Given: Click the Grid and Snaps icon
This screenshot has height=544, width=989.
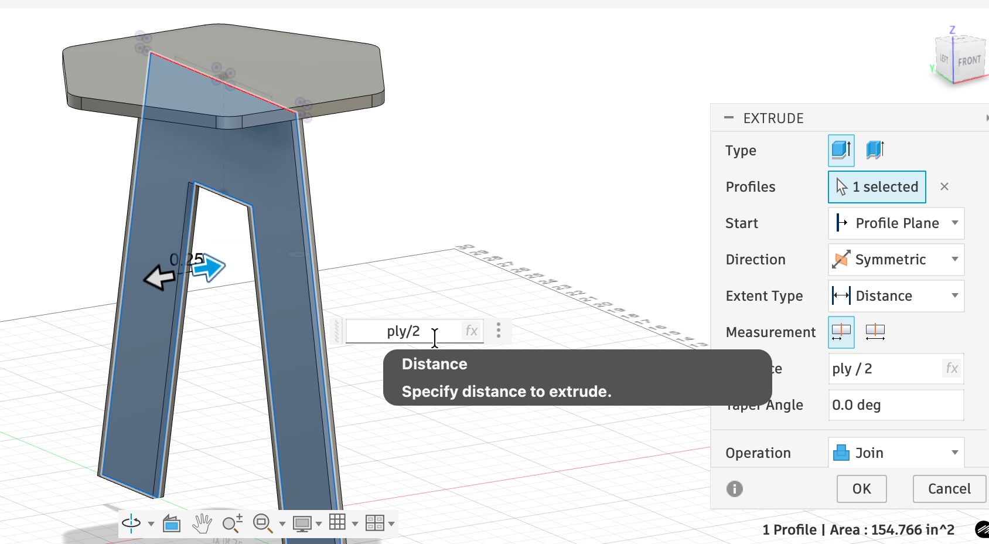Looking at the screenshot, I should coord(337,522).
